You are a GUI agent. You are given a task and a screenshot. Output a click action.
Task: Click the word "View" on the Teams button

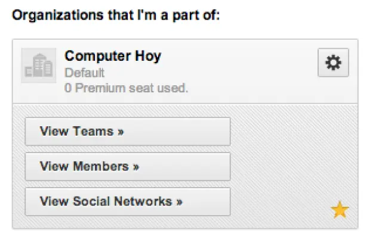(x=53, y=132)
